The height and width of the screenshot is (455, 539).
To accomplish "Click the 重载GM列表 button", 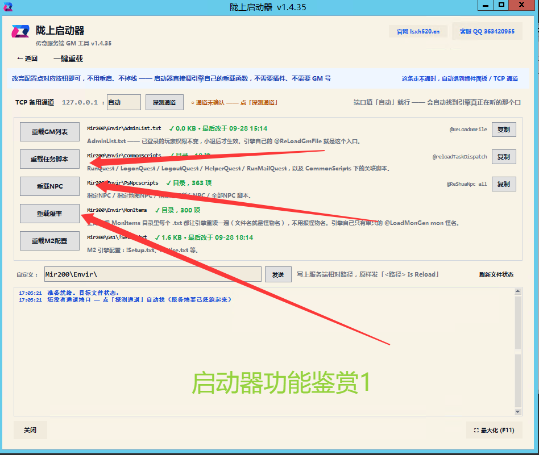I will pyautogui.click(x=50, y=132).
